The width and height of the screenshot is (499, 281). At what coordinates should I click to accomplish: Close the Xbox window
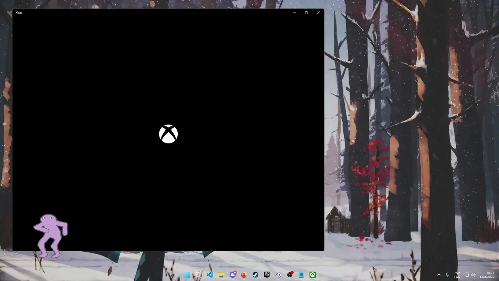pos(318,12)
